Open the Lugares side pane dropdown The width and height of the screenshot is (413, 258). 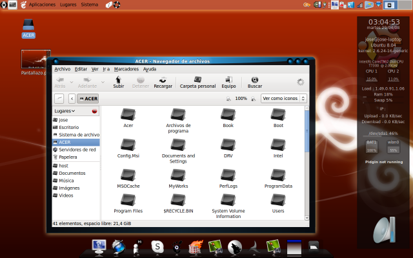tap(65, 111)
